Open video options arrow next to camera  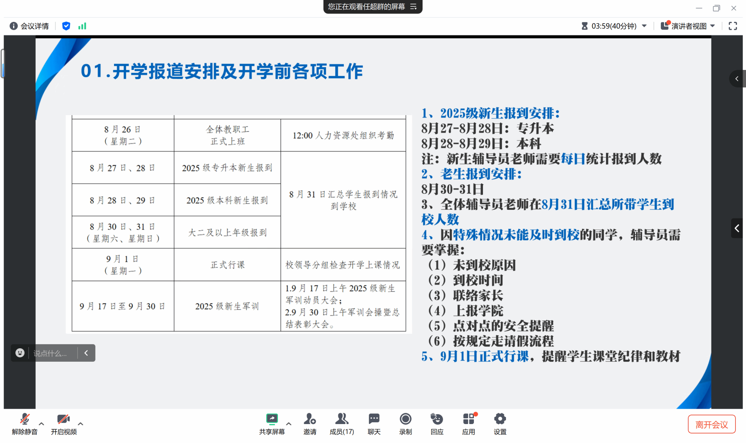(81, 424)
